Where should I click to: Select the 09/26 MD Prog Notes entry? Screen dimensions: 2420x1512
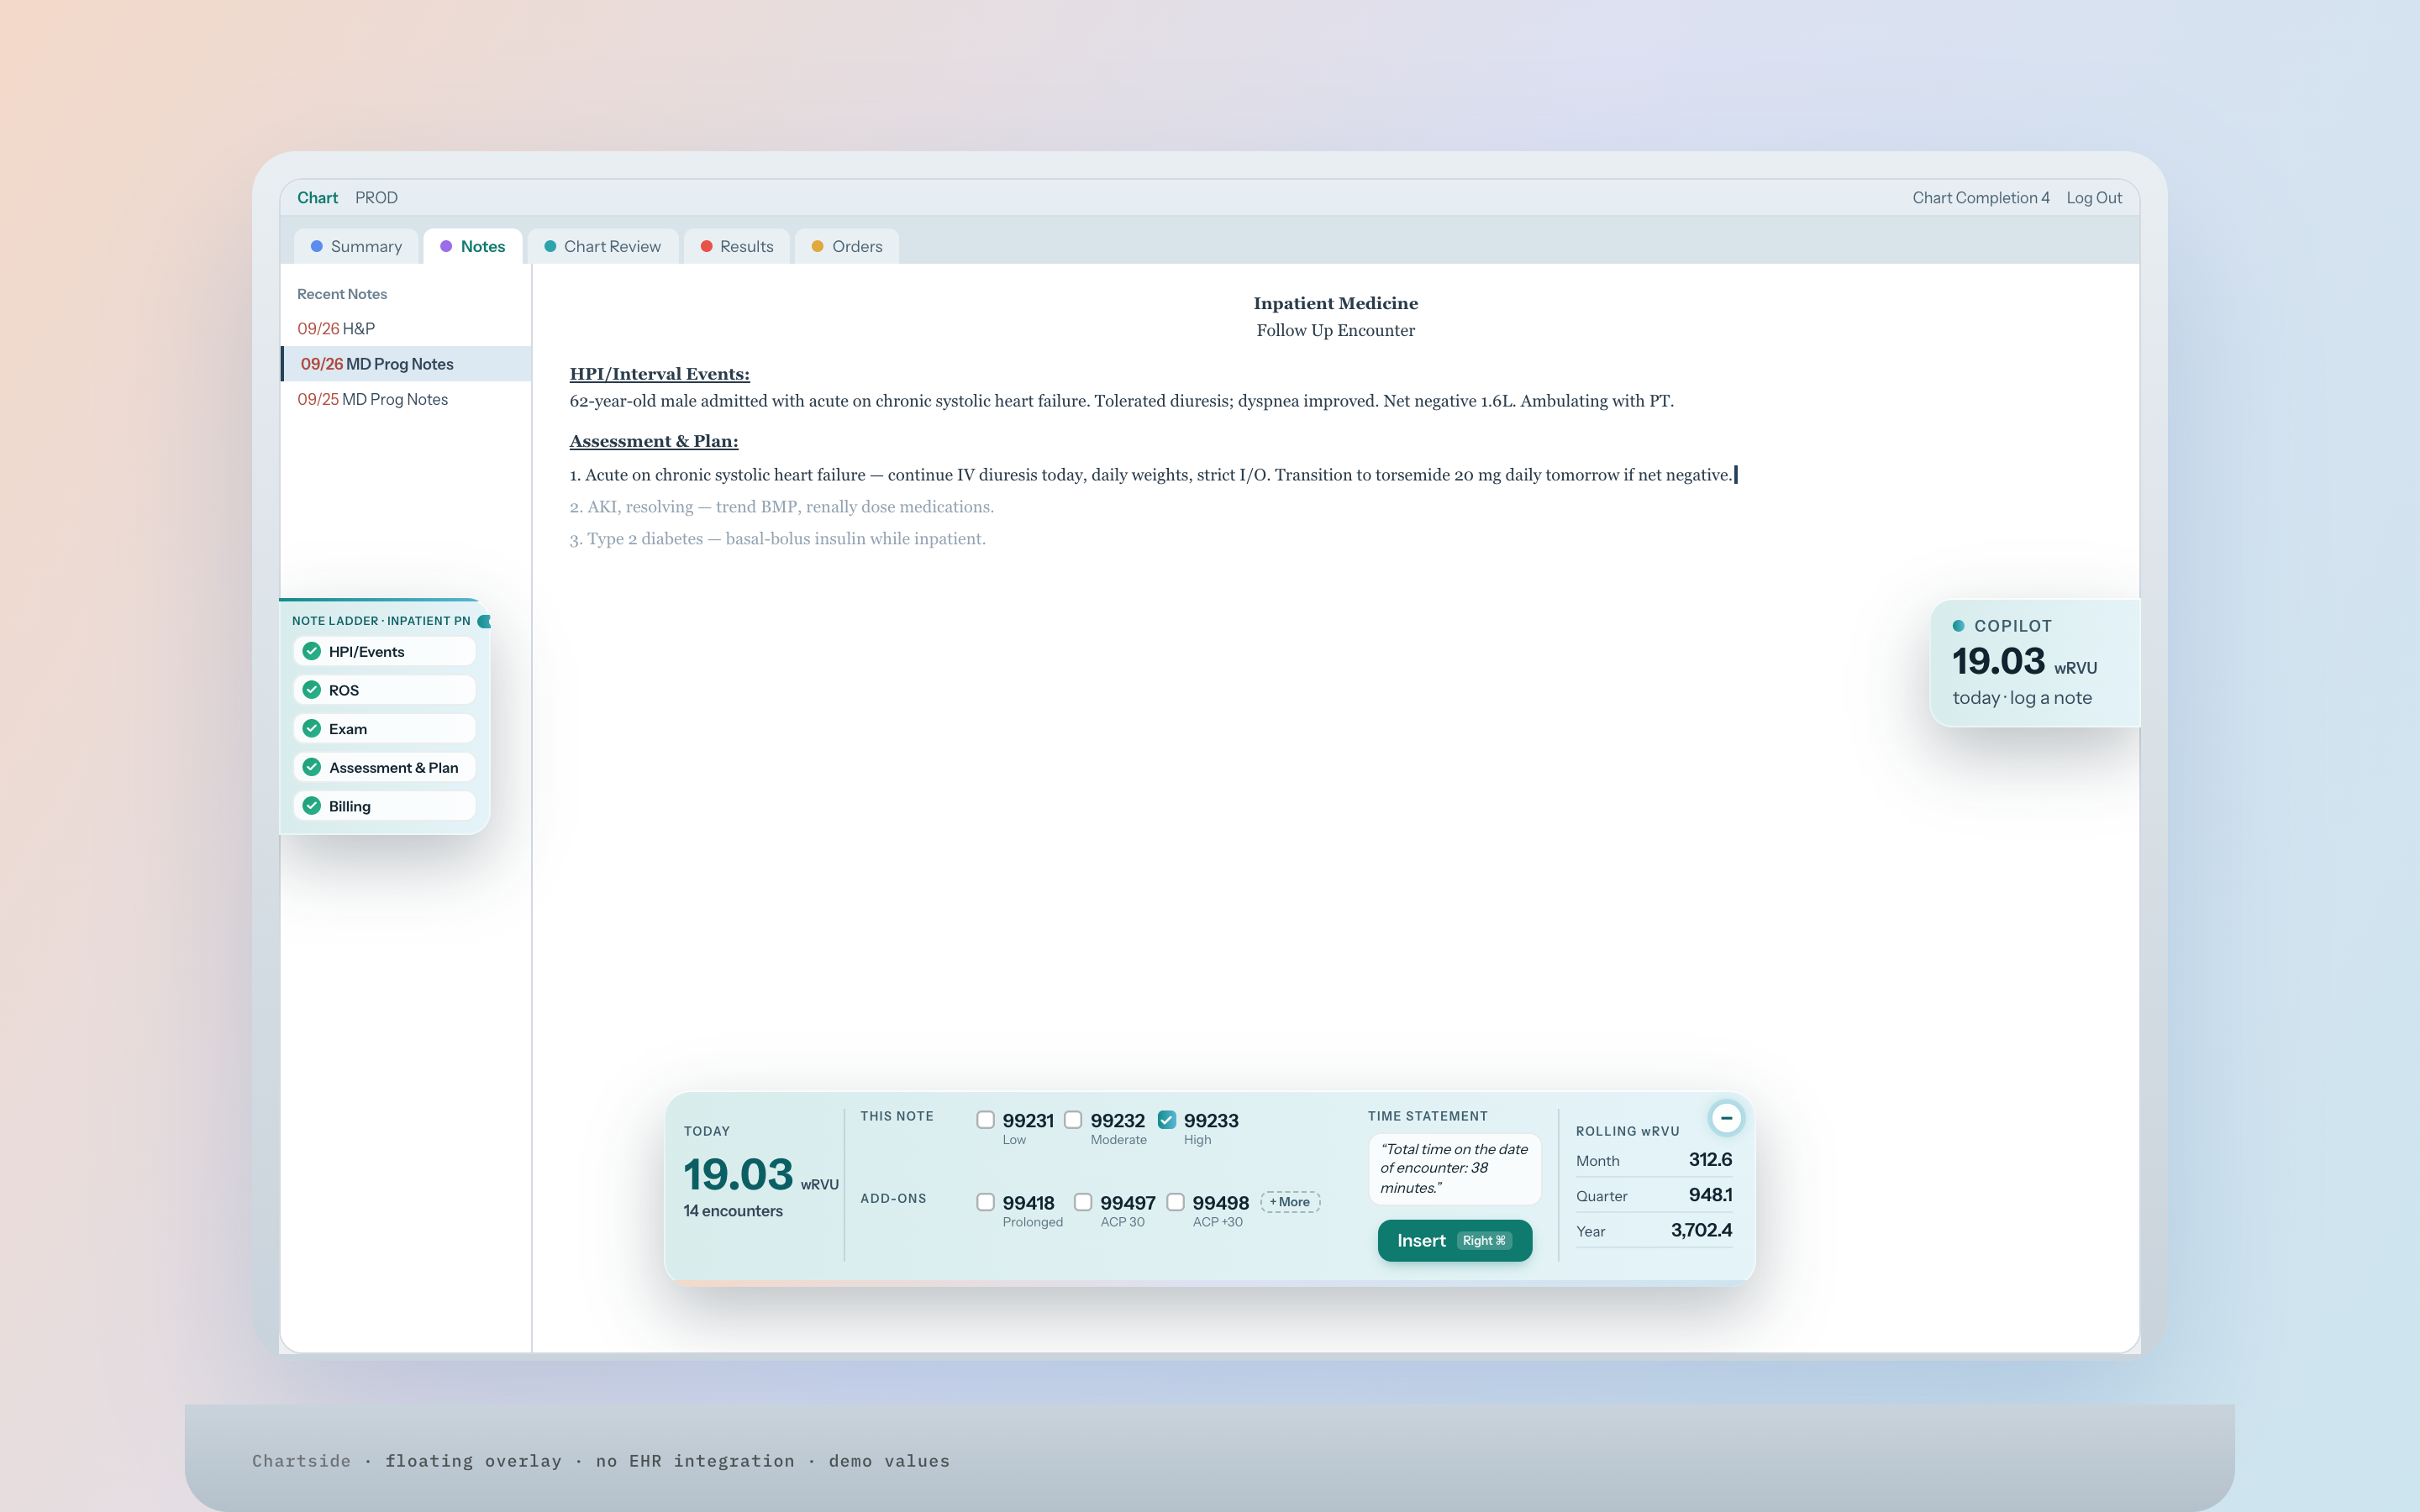tap(406, 364)
